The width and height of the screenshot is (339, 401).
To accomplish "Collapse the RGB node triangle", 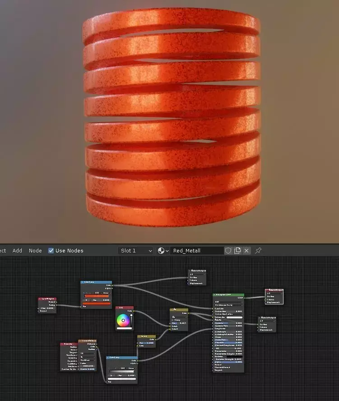I will pyautogui.click(x=118, y=308).
